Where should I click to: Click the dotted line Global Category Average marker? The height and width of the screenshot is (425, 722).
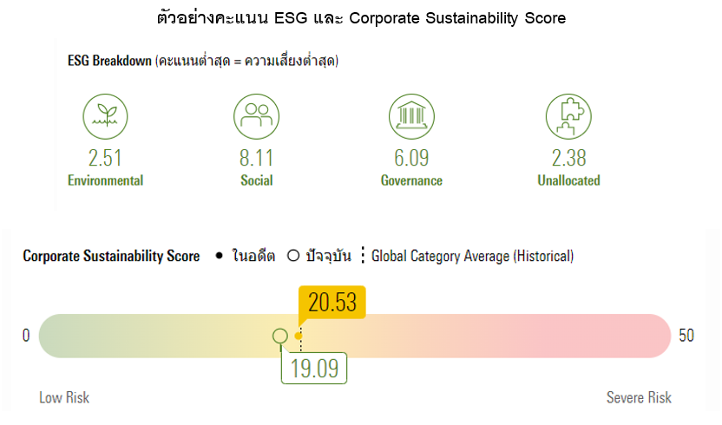pos(363,256)
